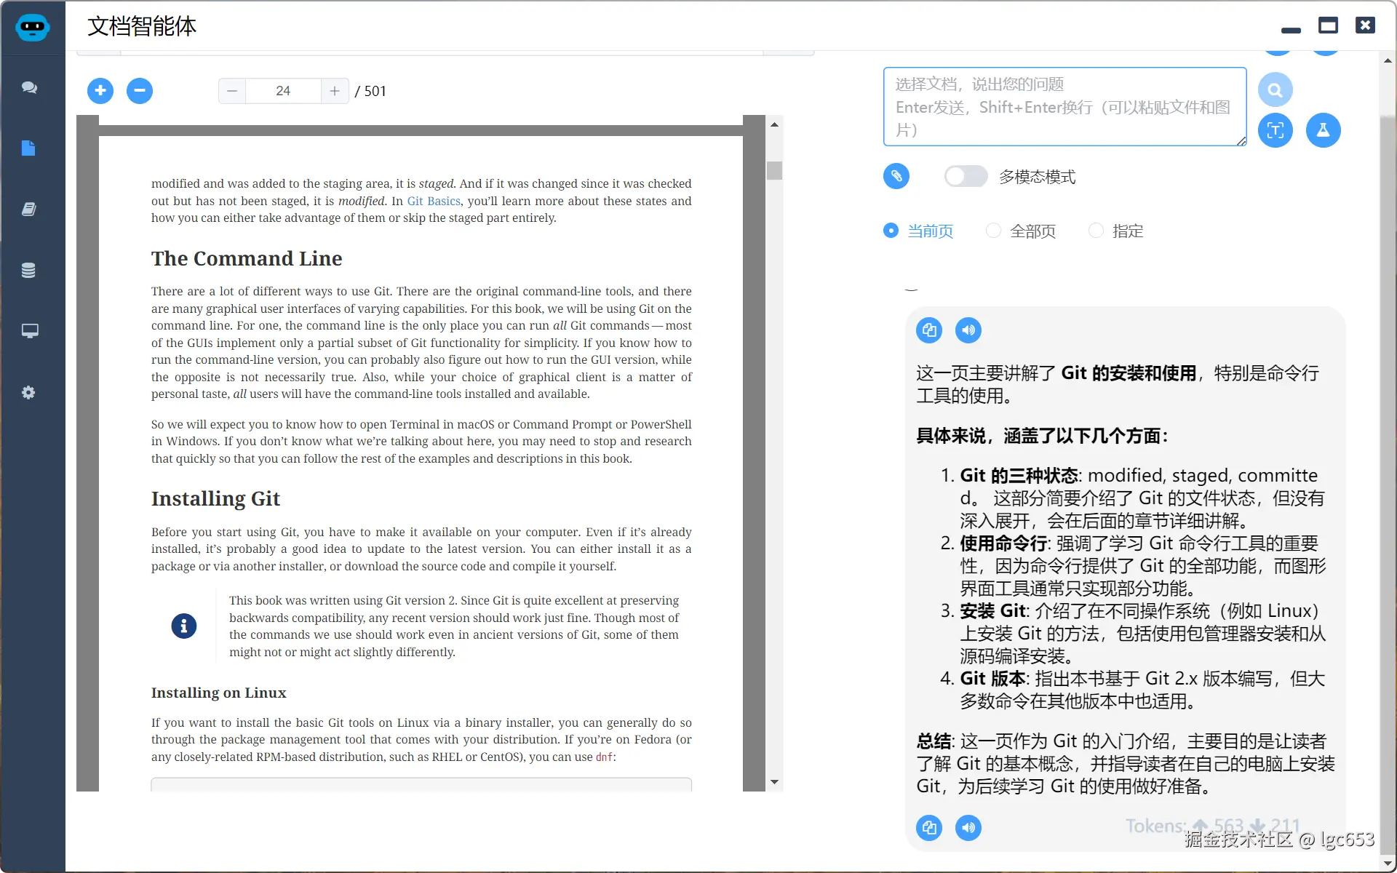The height and width of the screenshot is (873, 1397).
Task: Open the chat conversations panel
Action: point(29,87)
